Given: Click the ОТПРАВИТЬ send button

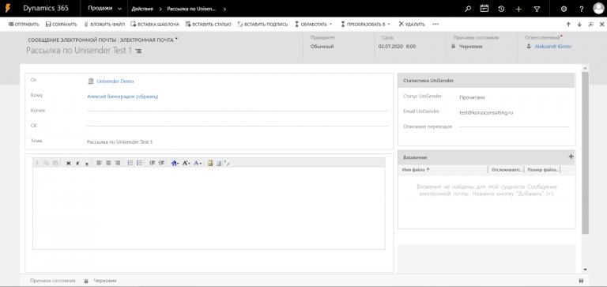Looking at the screenshot, I should click(x=23, y=24).
